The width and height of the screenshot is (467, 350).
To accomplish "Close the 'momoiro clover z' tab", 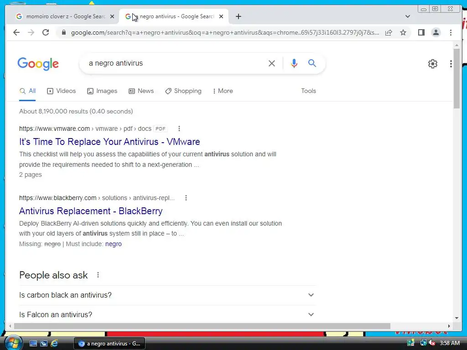I will pyautogui.click(x=112, y=16).
